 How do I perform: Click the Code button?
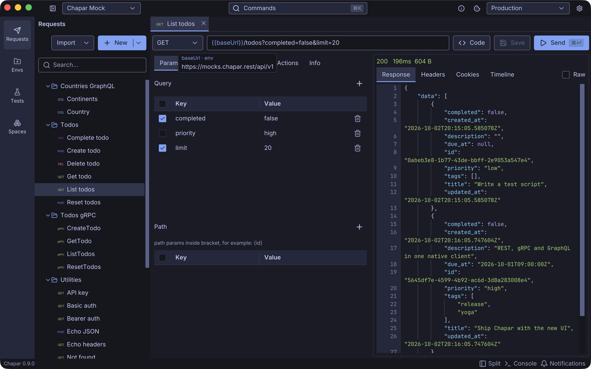pyautogui.click(x=472, y=43)
